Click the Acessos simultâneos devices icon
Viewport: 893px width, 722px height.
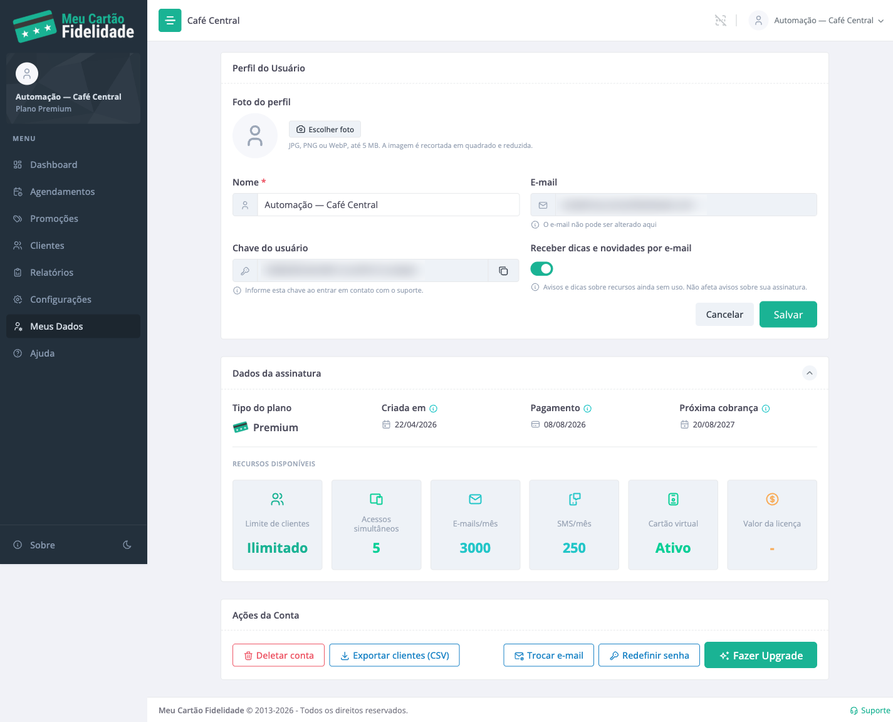coord(377,500)
